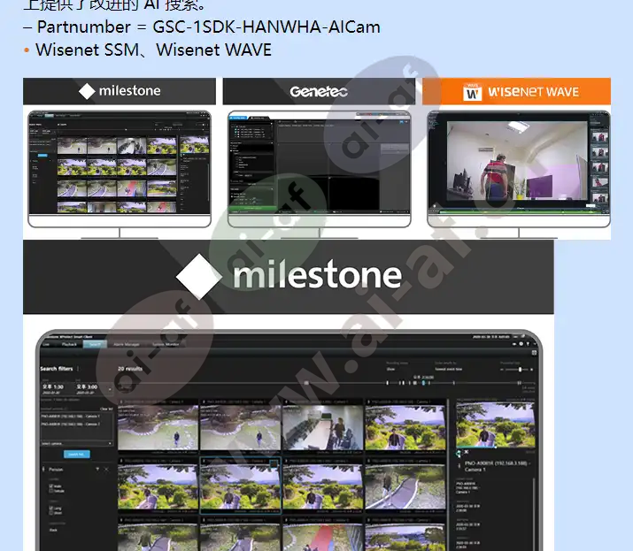Open the Wisenet WAVE monitor screenshot

pos(519,164)
